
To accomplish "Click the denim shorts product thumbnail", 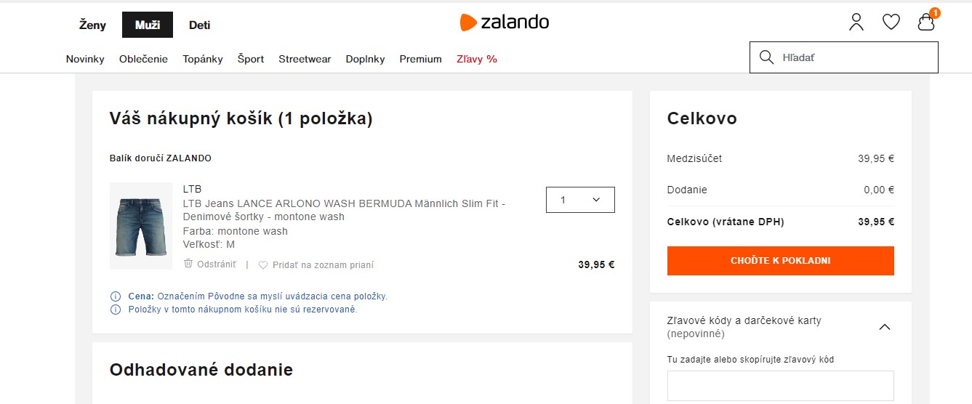I will [141, 226].
